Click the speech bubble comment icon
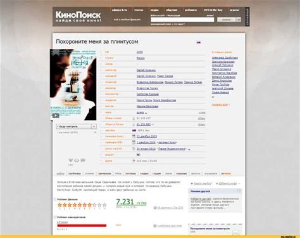This screenshot has width=300, height=238. point(83,161)
